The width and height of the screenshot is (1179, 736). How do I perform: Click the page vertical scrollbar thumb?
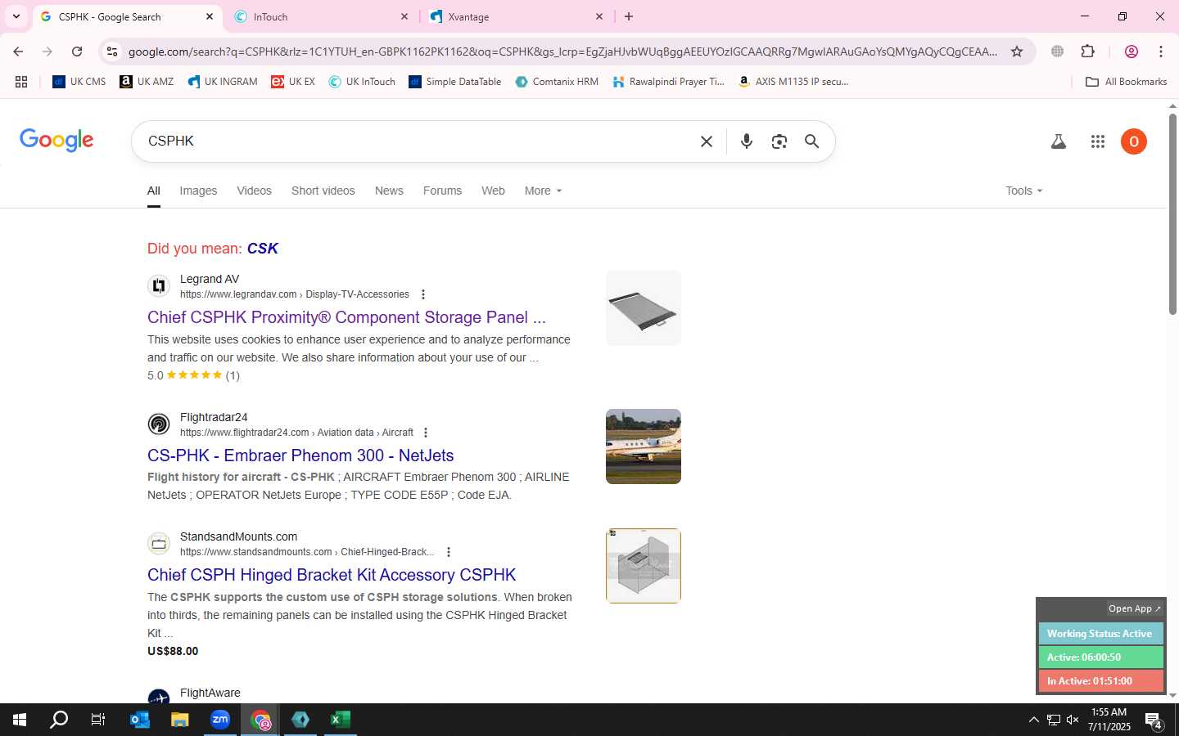[x=1172, y=214]
